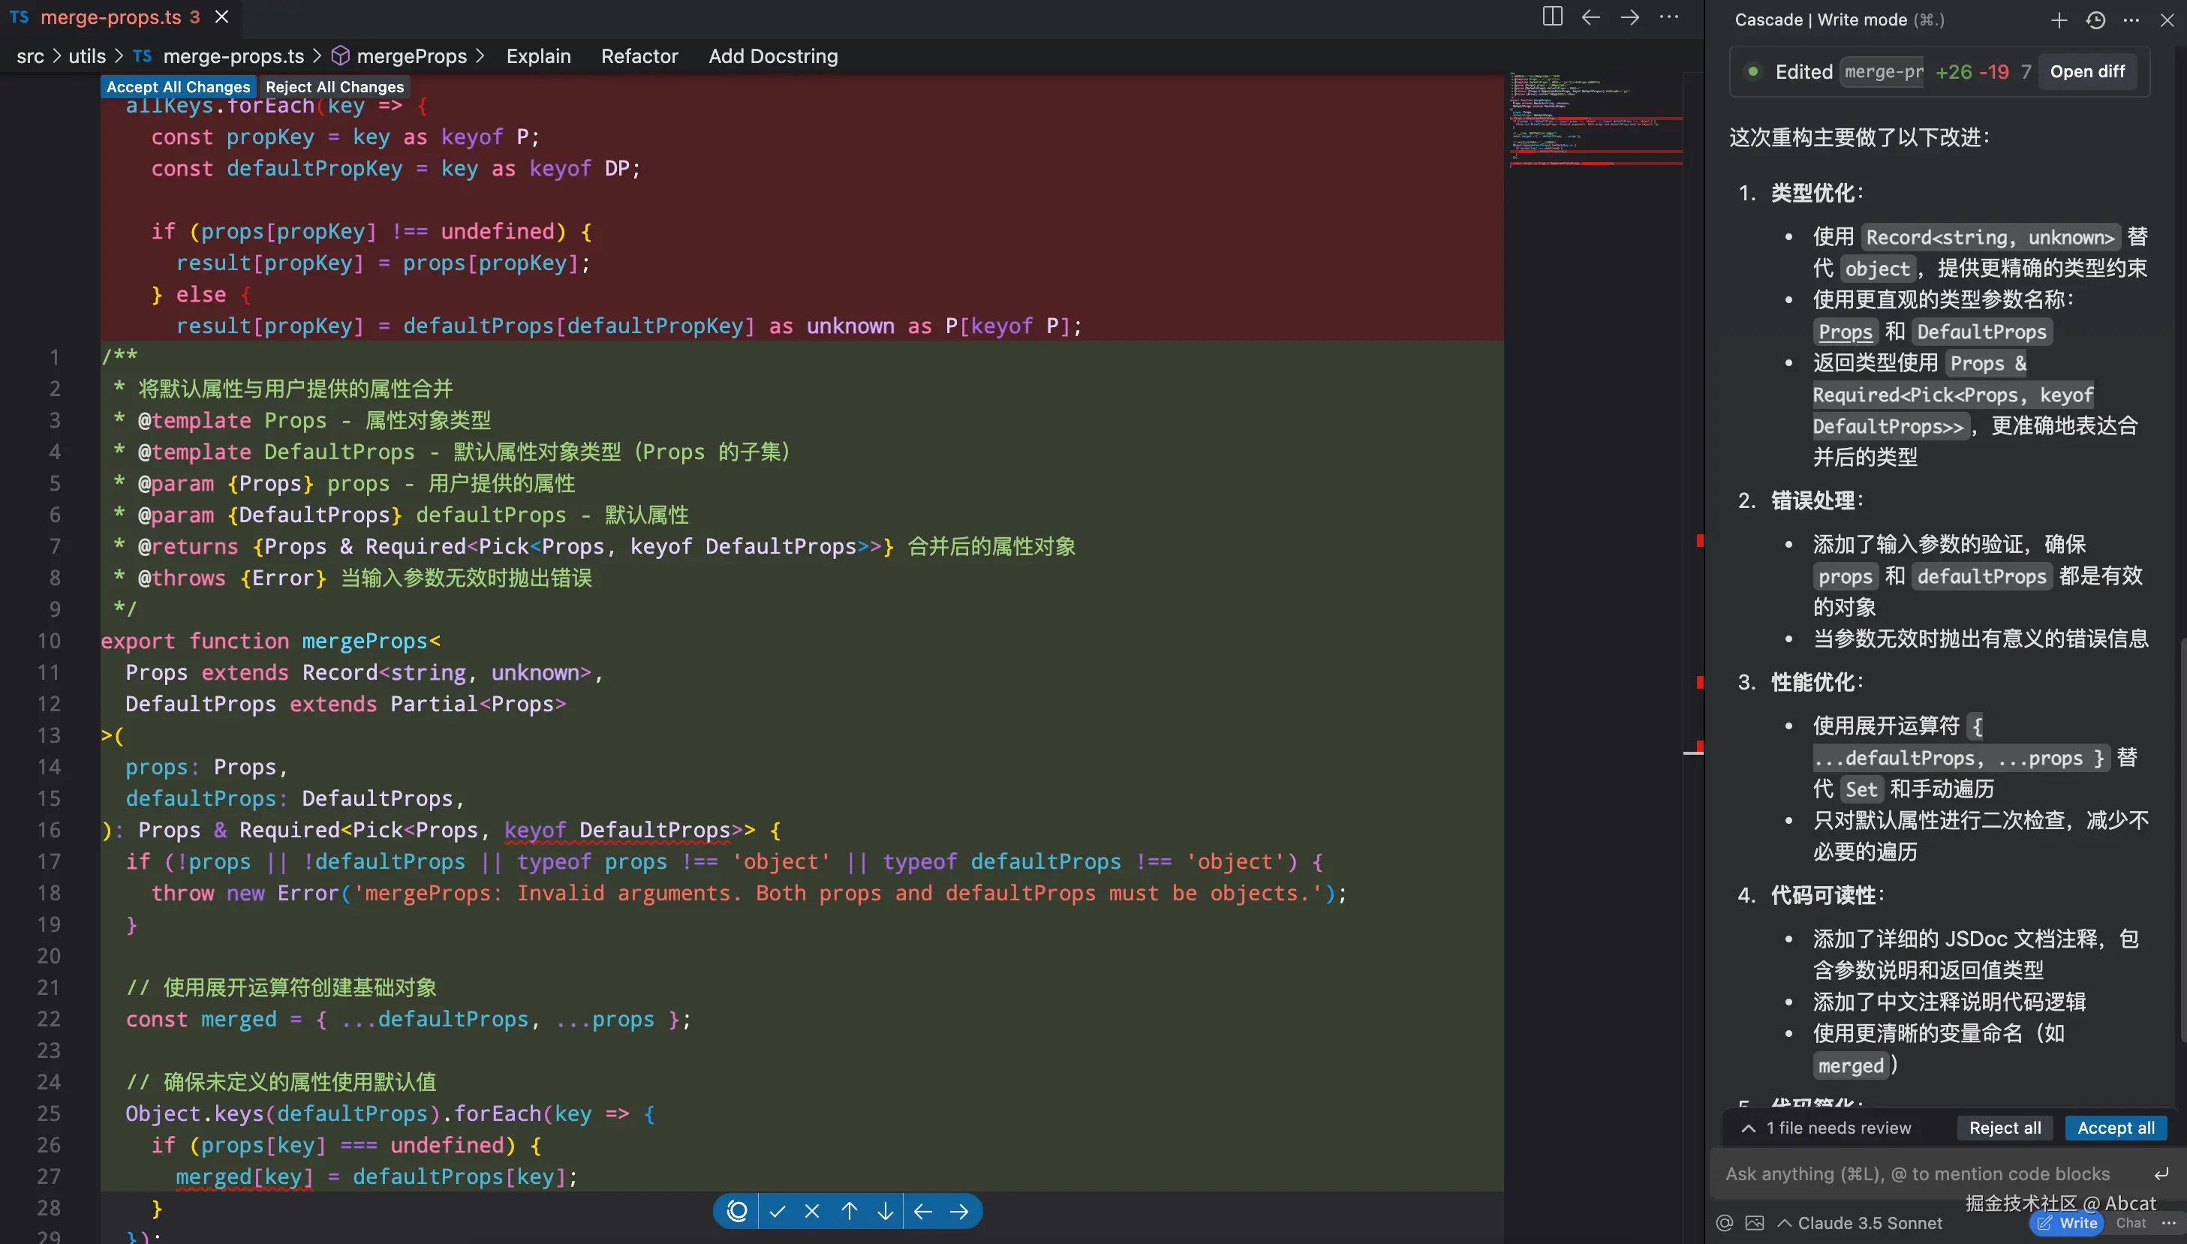
Task: Click the X icon in the floating diff toolbar
Action: [812, 1211]
